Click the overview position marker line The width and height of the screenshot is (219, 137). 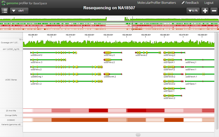(132, 23)
